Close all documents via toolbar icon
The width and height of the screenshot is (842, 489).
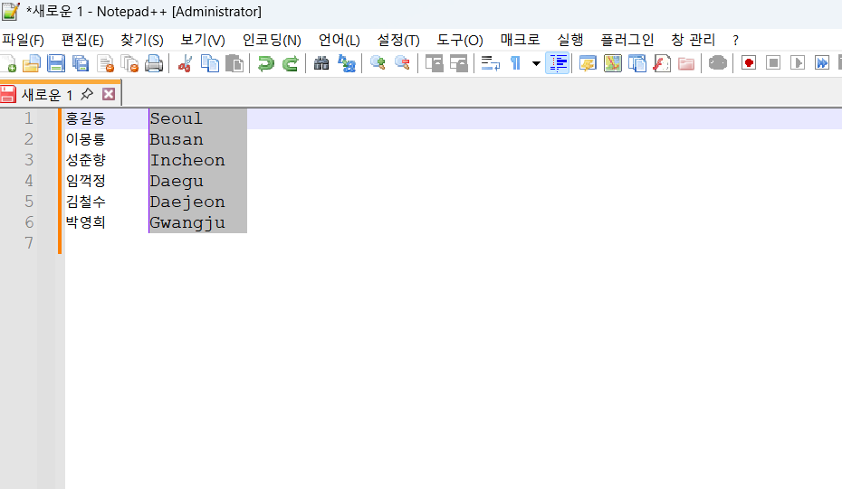[129, 63]
